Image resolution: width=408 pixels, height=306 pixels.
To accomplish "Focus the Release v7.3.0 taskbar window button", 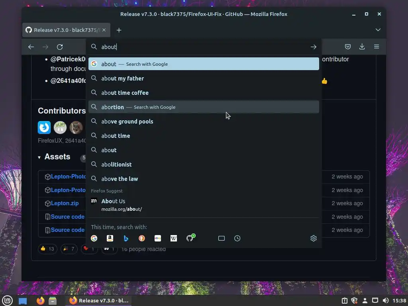I will [x=99, y=300].
